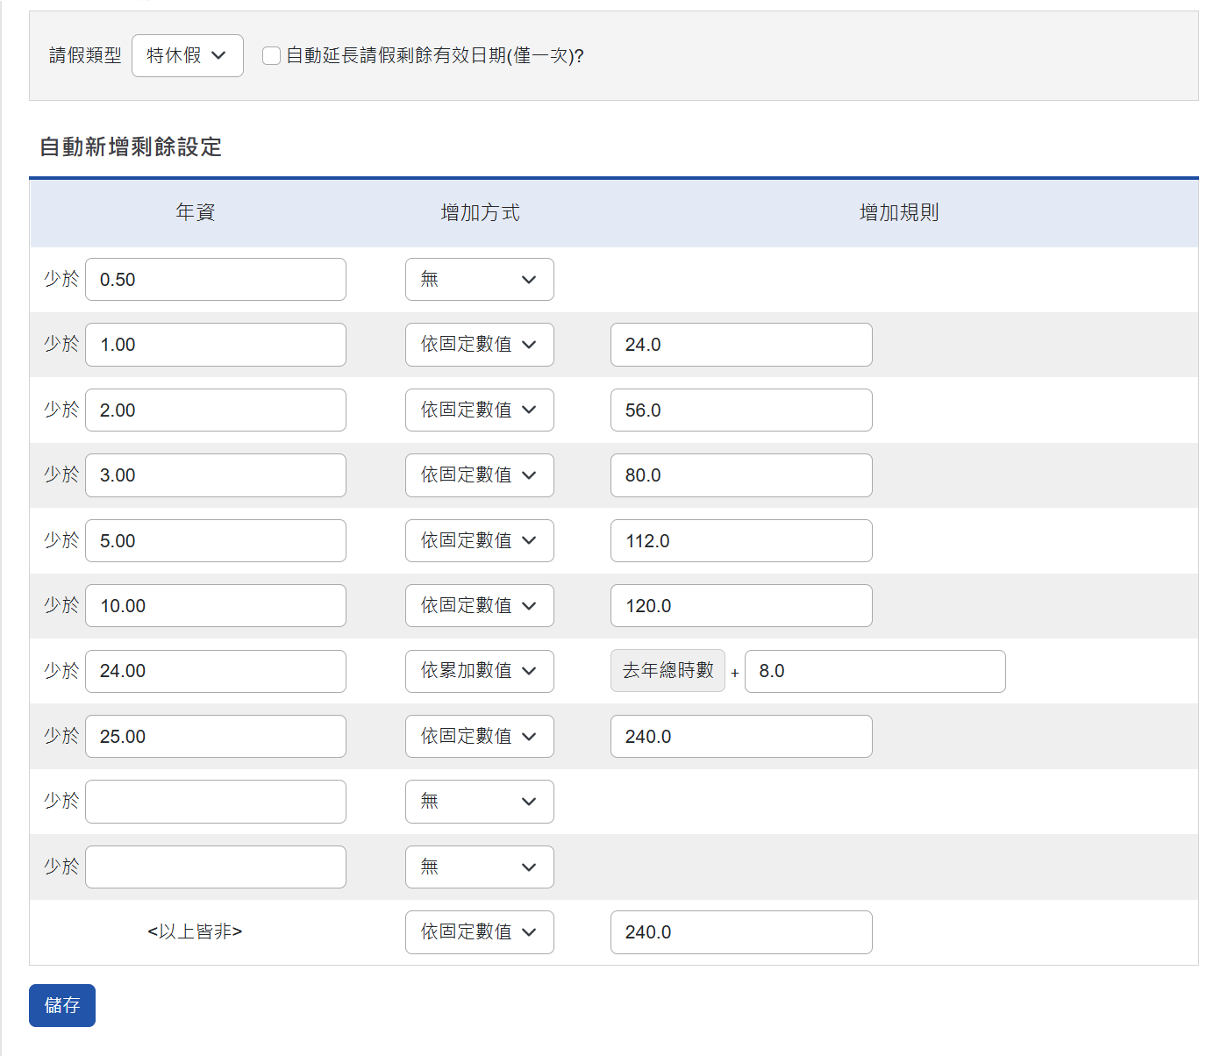Viewport: 1228px width, 1056px height.
Task: Click the 儲存 save button
Action: (62, 1005)
